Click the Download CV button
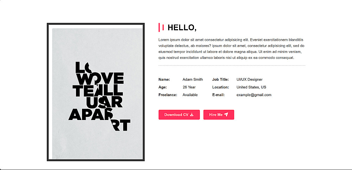 click(179, 114)
